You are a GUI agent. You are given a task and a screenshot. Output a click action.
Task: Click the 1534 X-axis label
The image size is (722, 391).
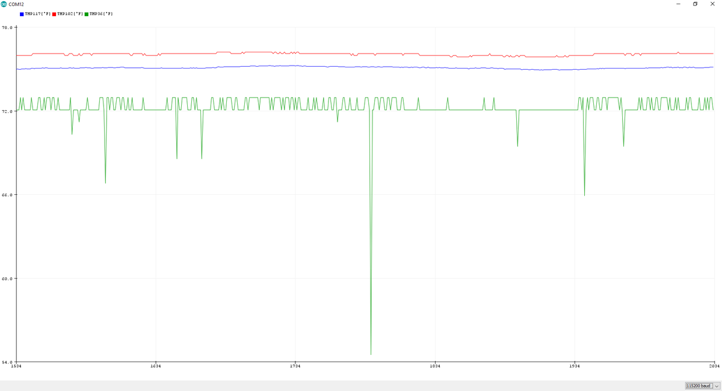click(x=16, y=366)
